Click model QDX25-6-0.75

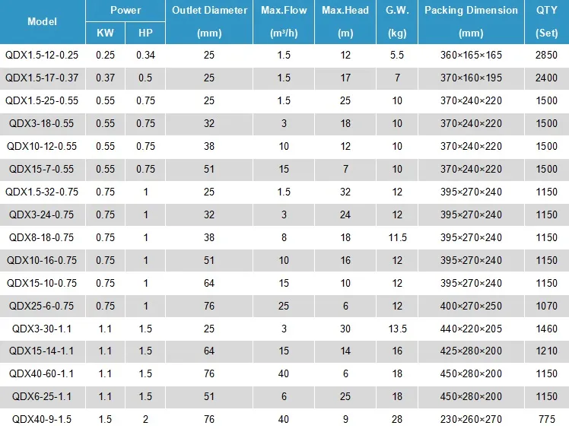coord(42,306)
